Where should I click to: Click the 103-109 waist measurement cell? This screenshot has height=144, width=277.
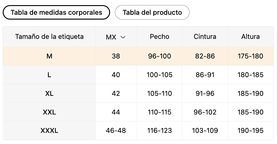click(205, 131)
